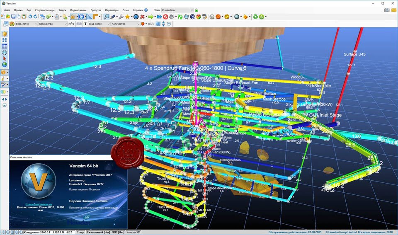
Task: Click the minus collapse button in left sidebar
Action: point(4,105)
